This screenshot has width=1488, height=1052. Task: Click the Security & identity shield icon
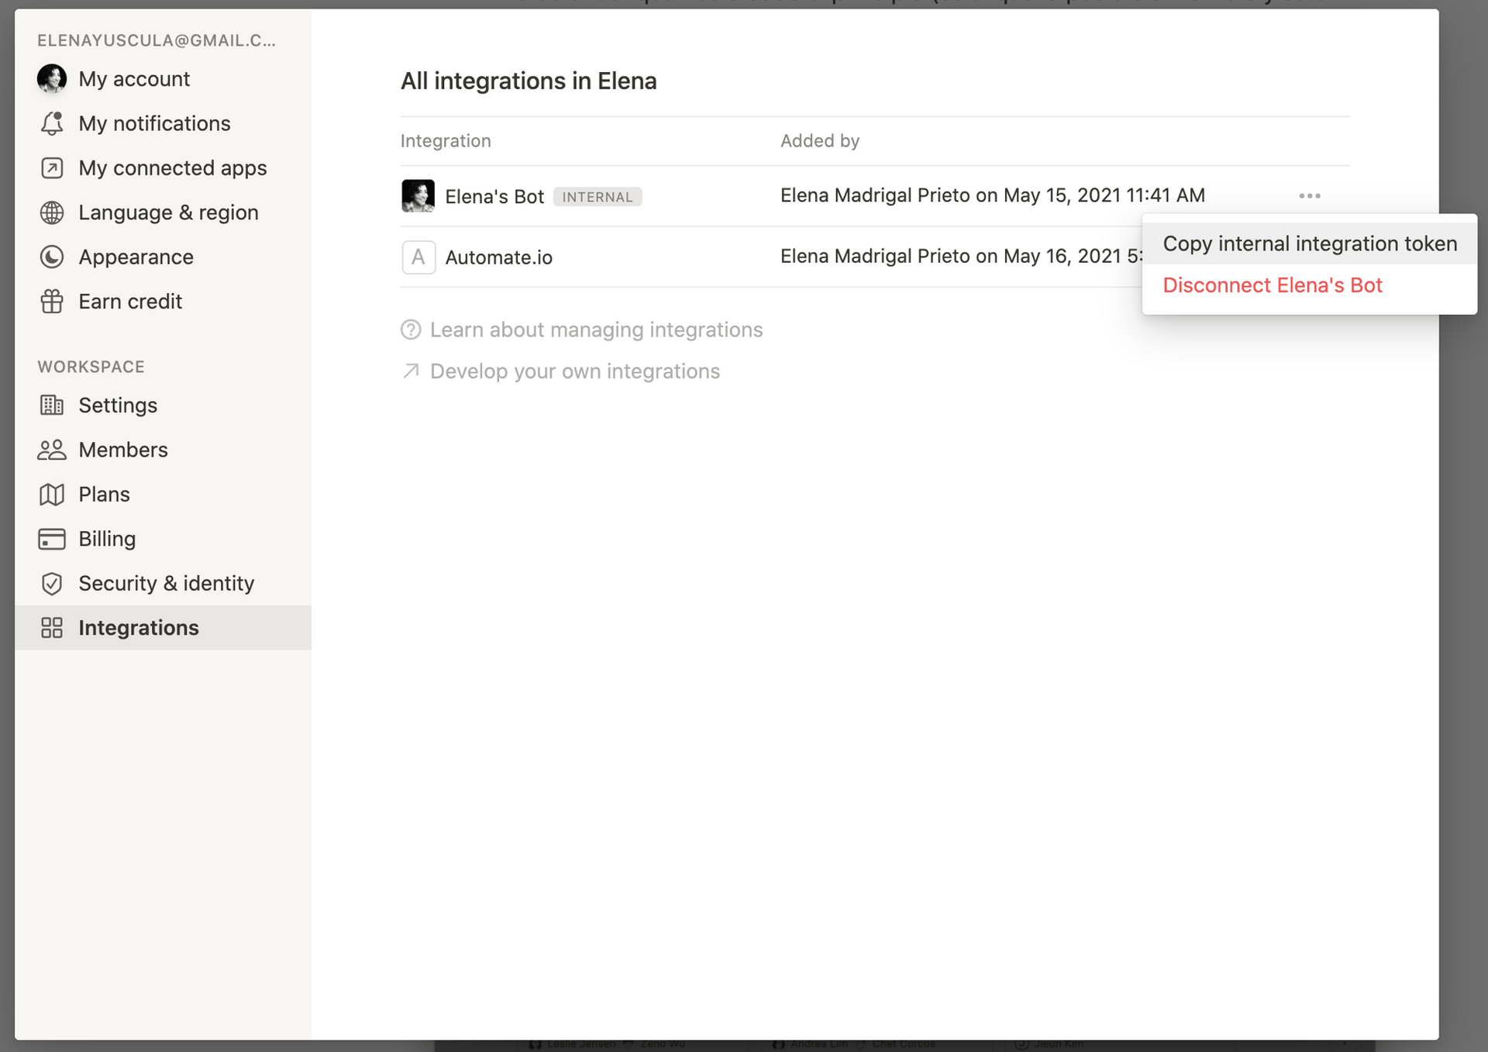click(x=51, y=583)
